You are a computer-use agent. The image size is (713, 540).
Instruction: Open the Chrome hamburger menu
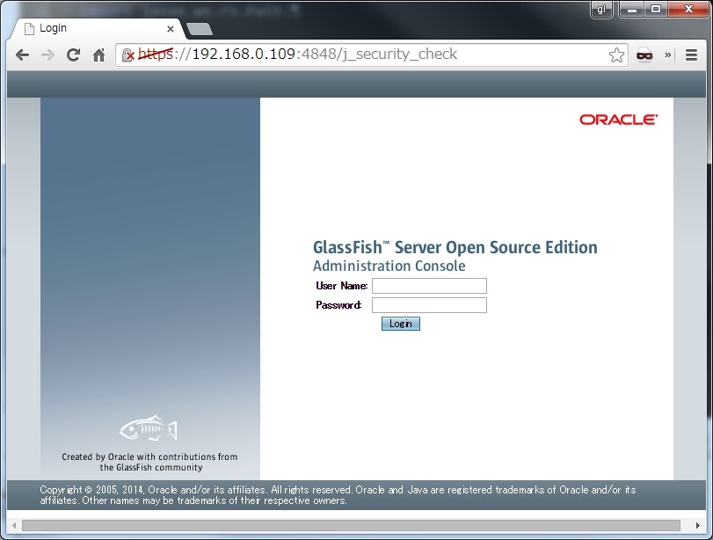(691, 55)
